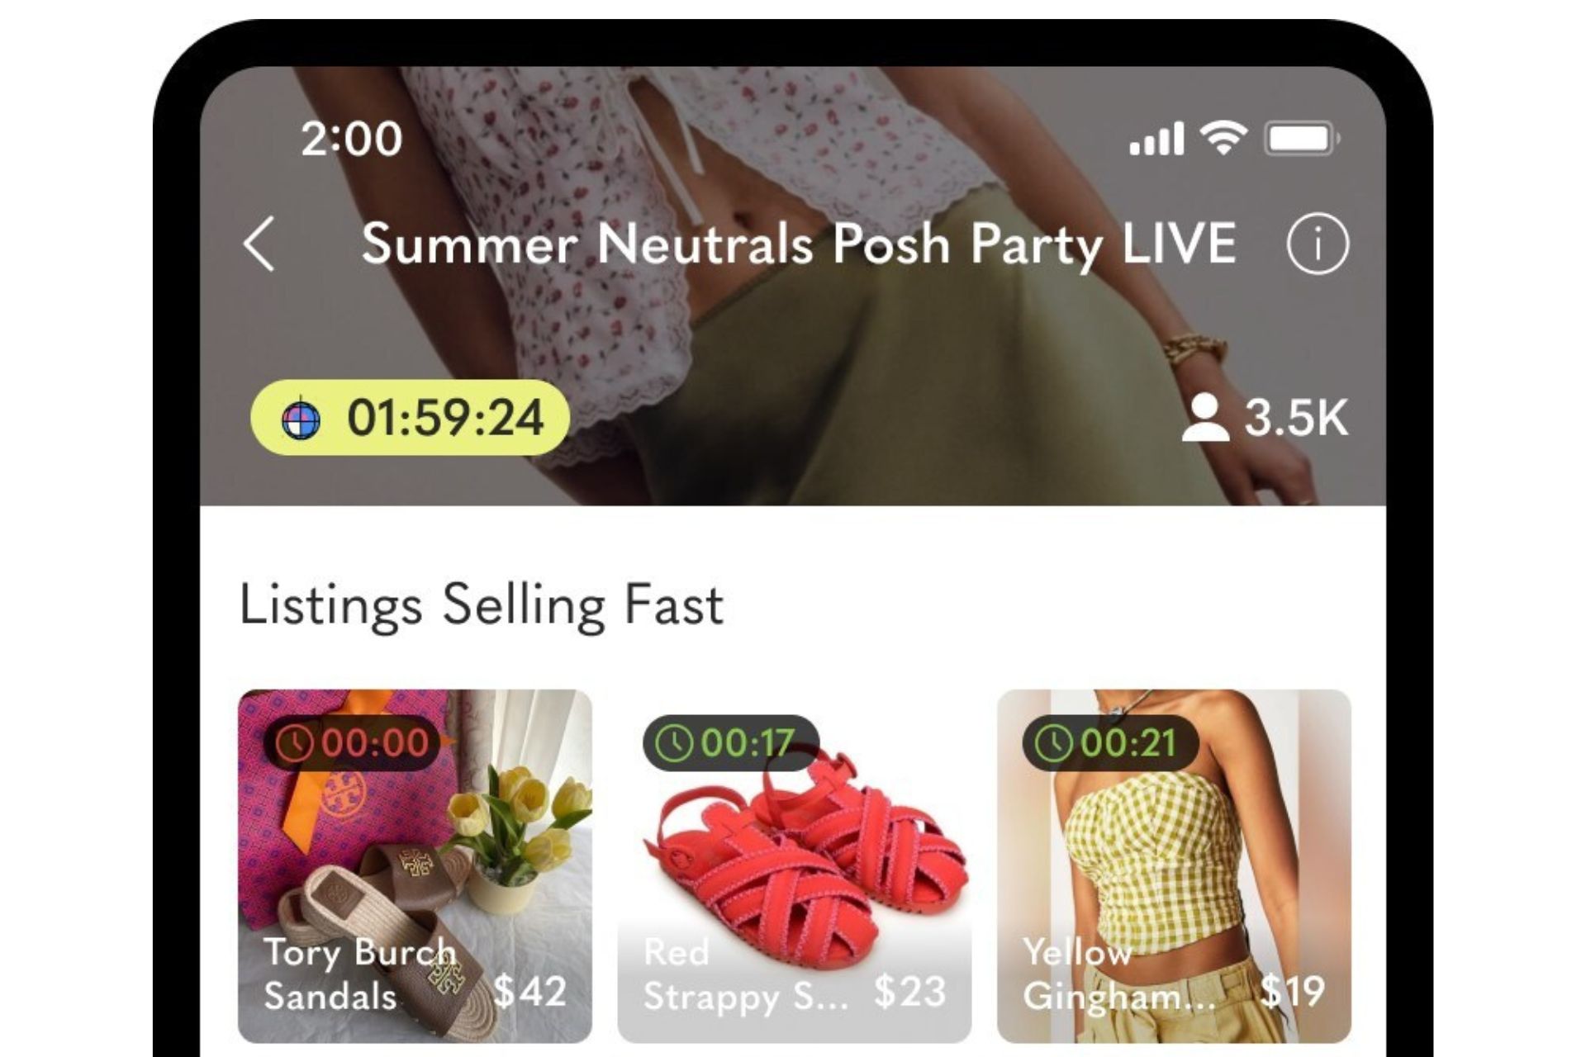Tap the 01:59:24 party countdown badge
Viewport: 1586px width, 1057px height.
point(411,418)
